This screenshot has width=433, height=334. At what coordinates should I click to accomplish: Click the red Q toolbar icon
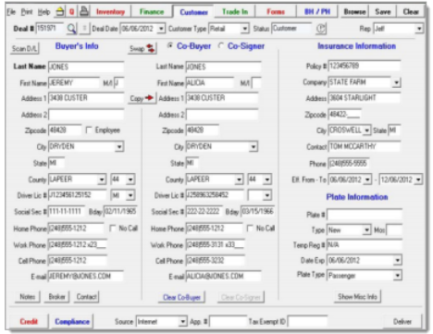coord(71,12)
